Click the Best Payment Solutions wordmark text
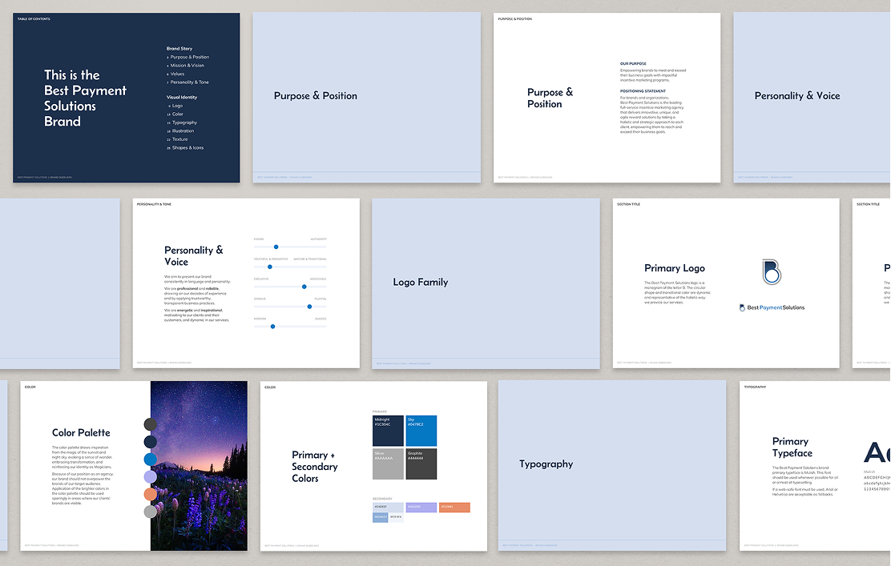Image resolution: width=891 pixels, height=566 pixels. (x=776, y=307)
